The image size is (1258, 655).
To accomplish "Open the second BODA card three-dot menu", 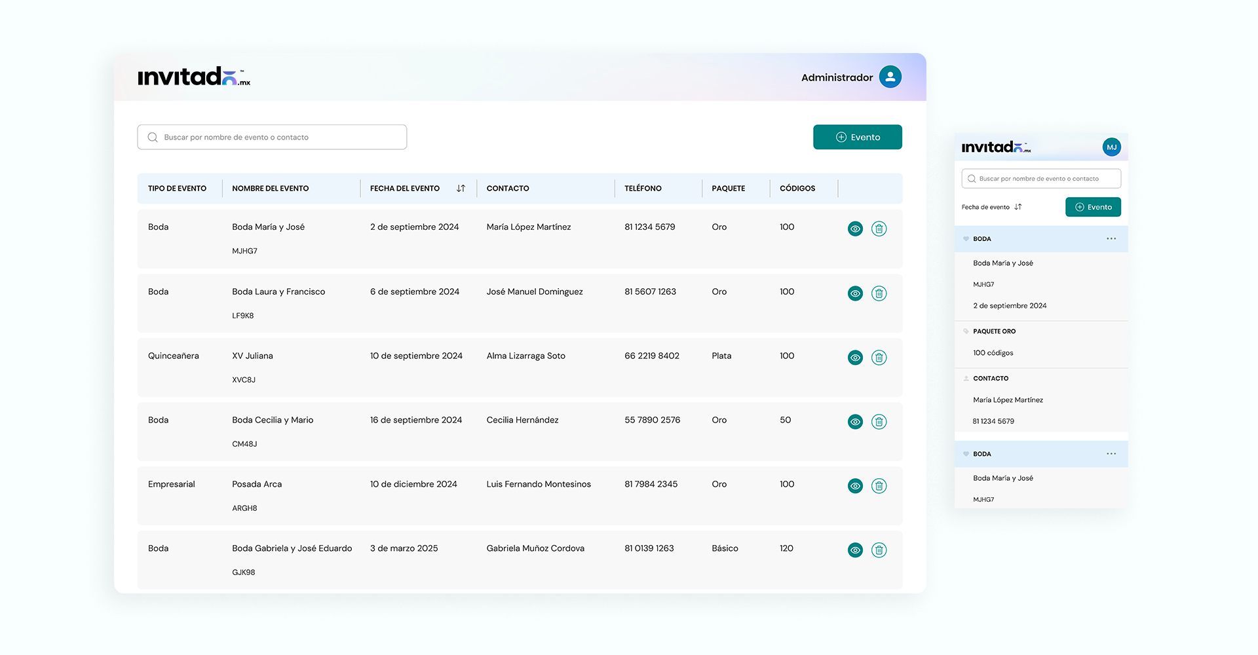I will tap(1111, 454).
